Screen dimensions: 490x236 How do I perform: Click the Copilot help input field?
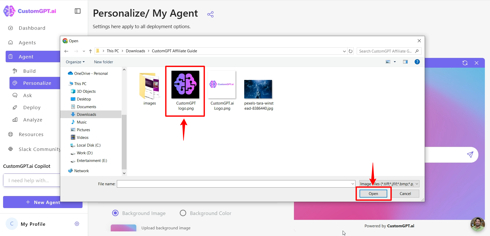32,180
